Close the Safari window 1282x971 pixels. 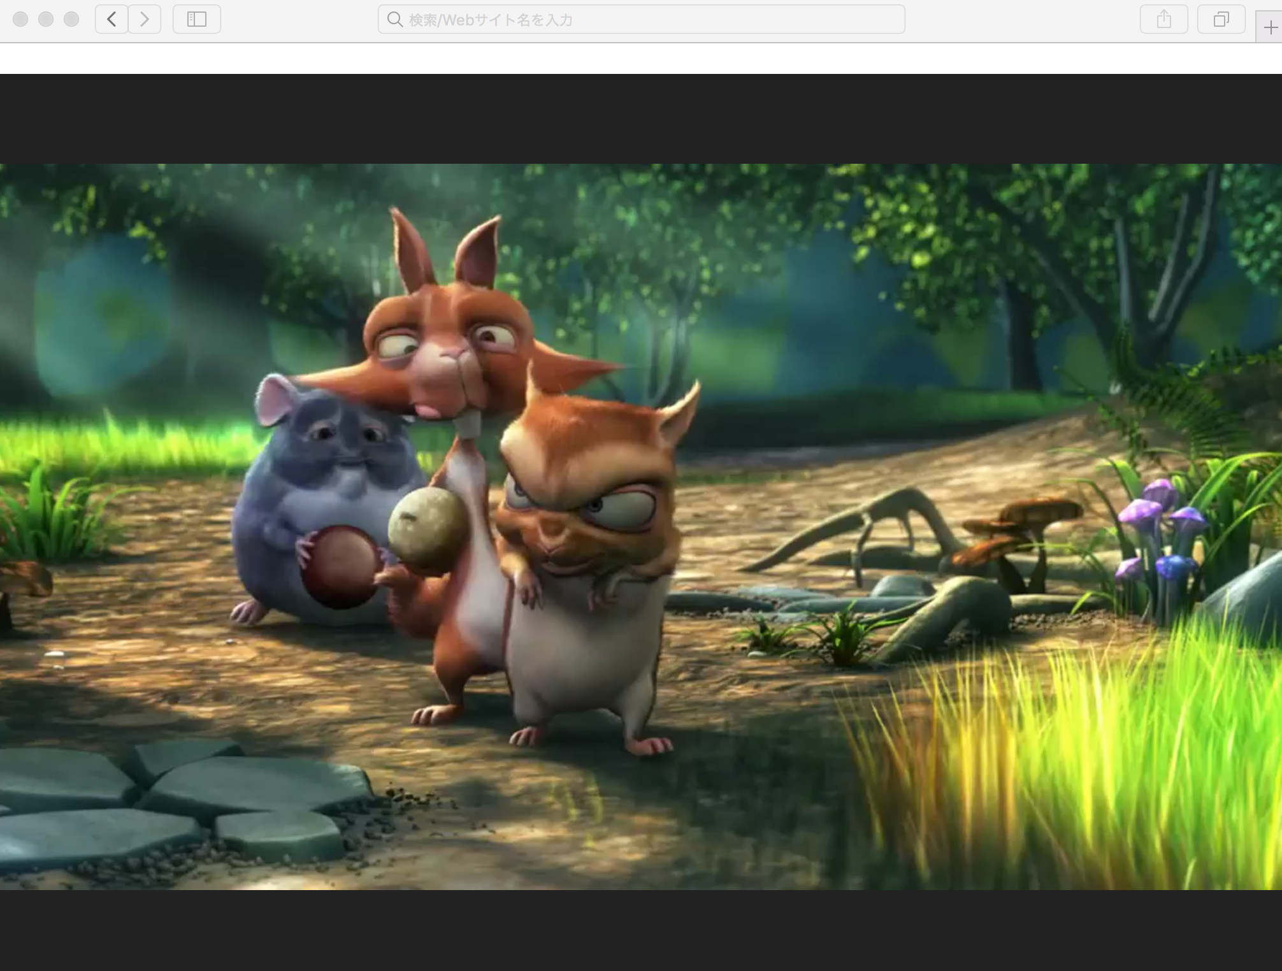coord(20,19)
